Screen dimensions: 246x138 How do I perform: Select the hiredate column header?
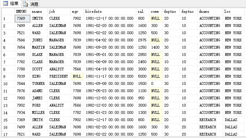110,11
